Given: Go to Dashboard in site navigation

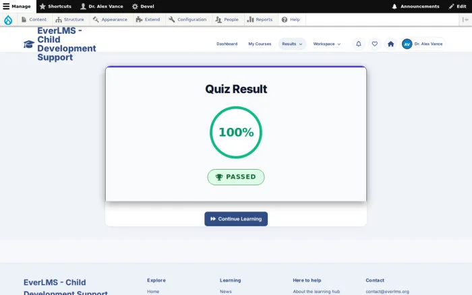Looking at the screenshot, I should point(227,44).
